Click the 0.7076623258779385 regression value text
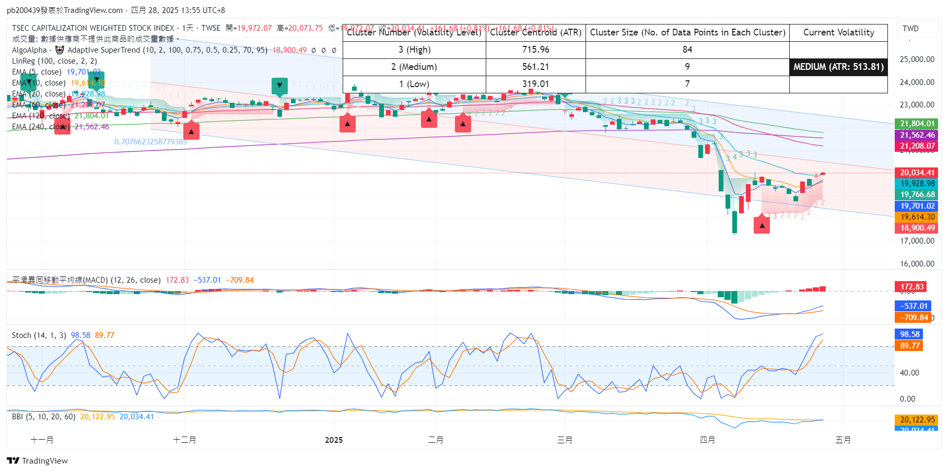The width and height of the screenshot is (948, 472). (150, 142)
